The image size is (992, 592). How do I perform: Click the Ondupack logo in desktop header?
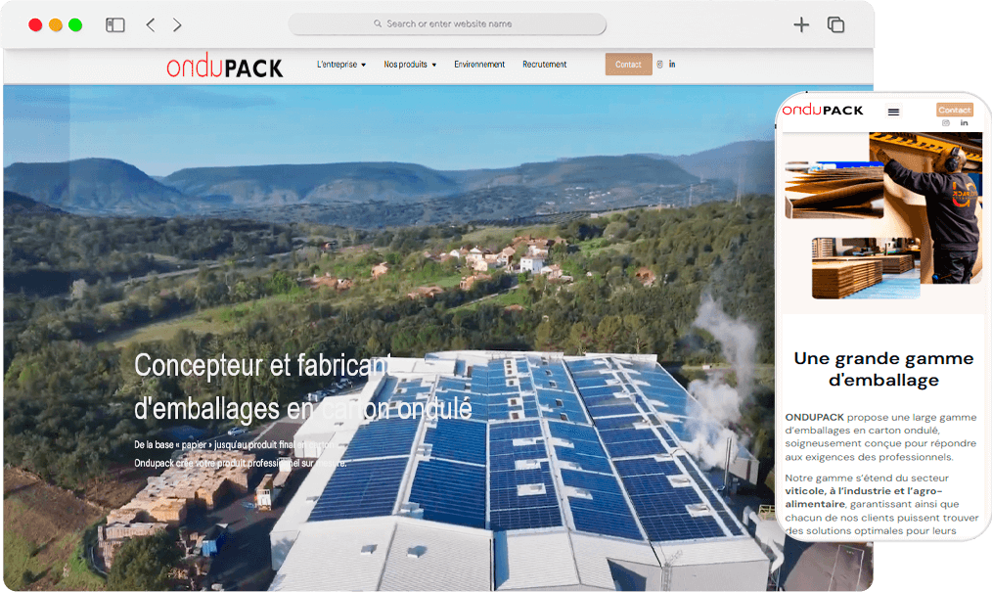[x=224, y=67]
